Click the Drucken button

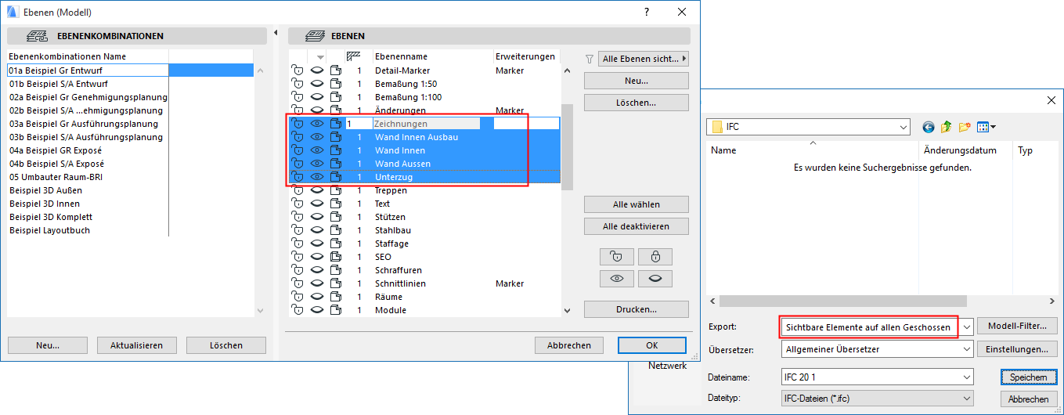[x=637, y=309]
